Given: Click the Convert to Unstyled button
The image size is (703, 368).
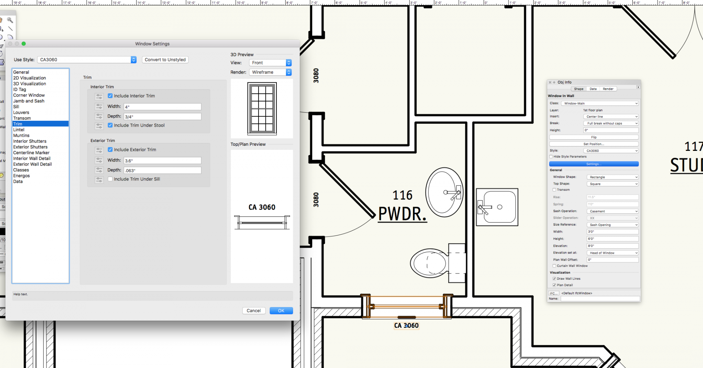Looking at the screenshot, I should coord(165,60).
